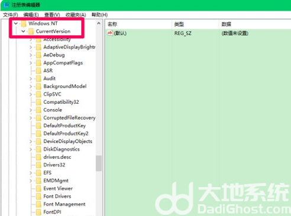Click the string value icon beside (默认)
291x216 pixels.
(110, 33)
